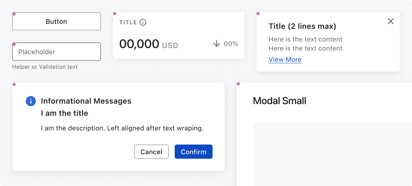Viewport: 412px width, 186px height.
Task: Click the pink dot on the Button component
Action: click(x=14, y=14)
